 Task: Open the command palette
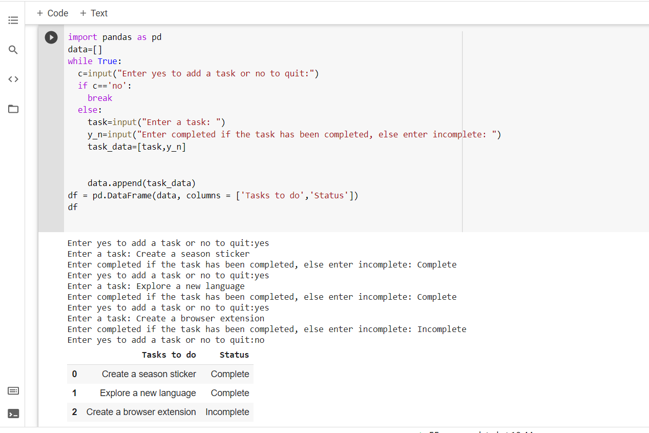pos(13,390)
